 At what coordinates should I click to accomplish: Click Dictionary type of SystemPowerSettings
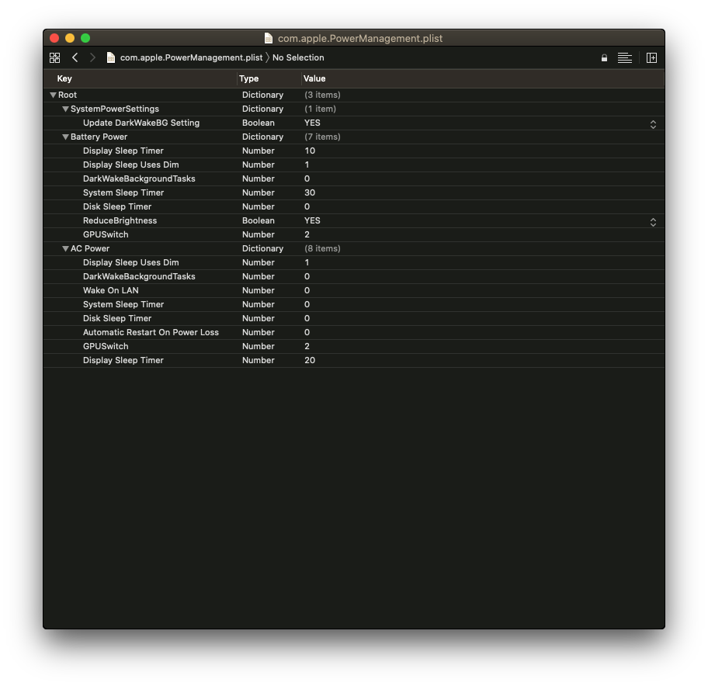pyautogui.click(x=263, y=109)
